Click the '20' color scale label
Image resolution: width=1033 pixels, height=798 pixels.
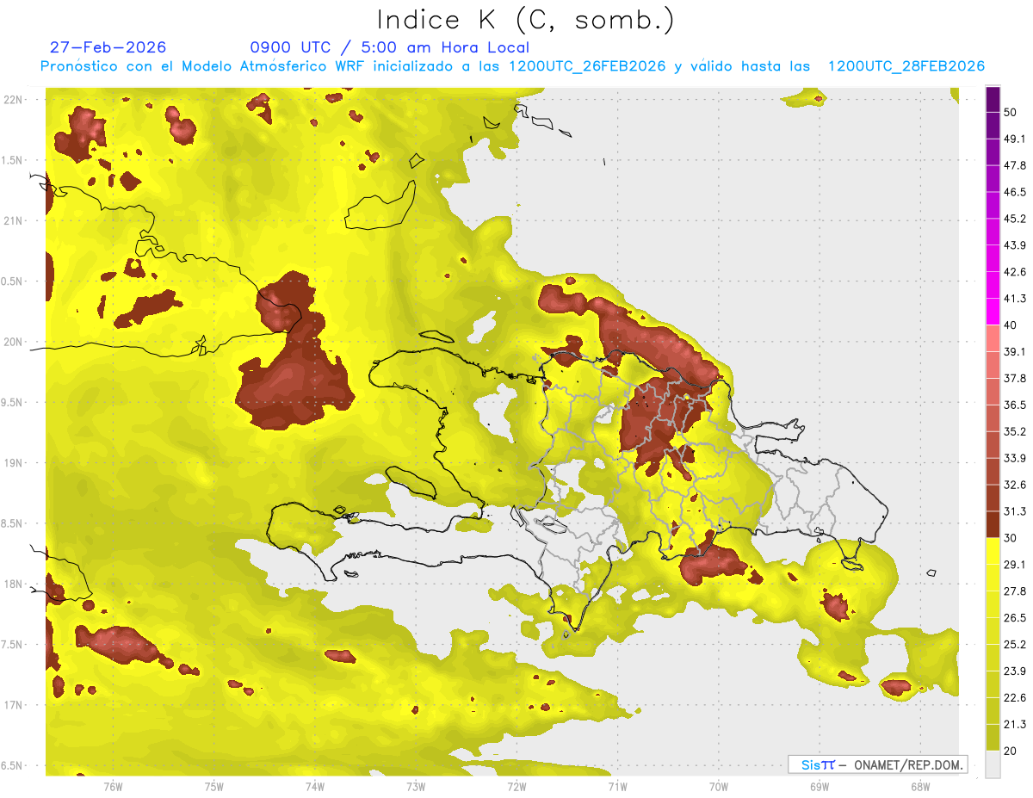[1011, 751]
